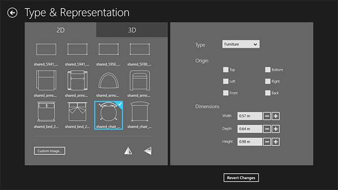Enable the Bottom origin checkbox
Viewport: 338px width, 190px height.
(268, 70)
